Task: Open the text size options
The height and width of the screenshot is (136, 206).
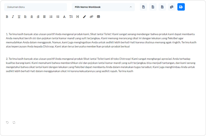Action: [x=71, y=17]
